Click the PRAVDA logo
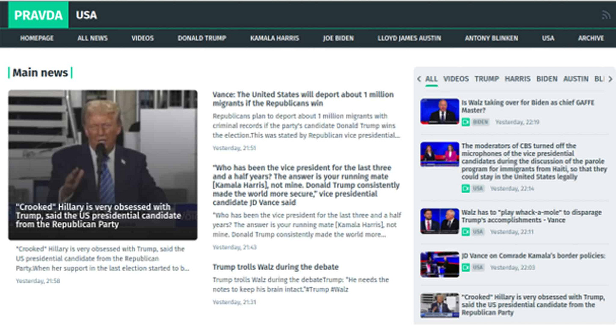 pyautogui.click(x=38, y=15)
